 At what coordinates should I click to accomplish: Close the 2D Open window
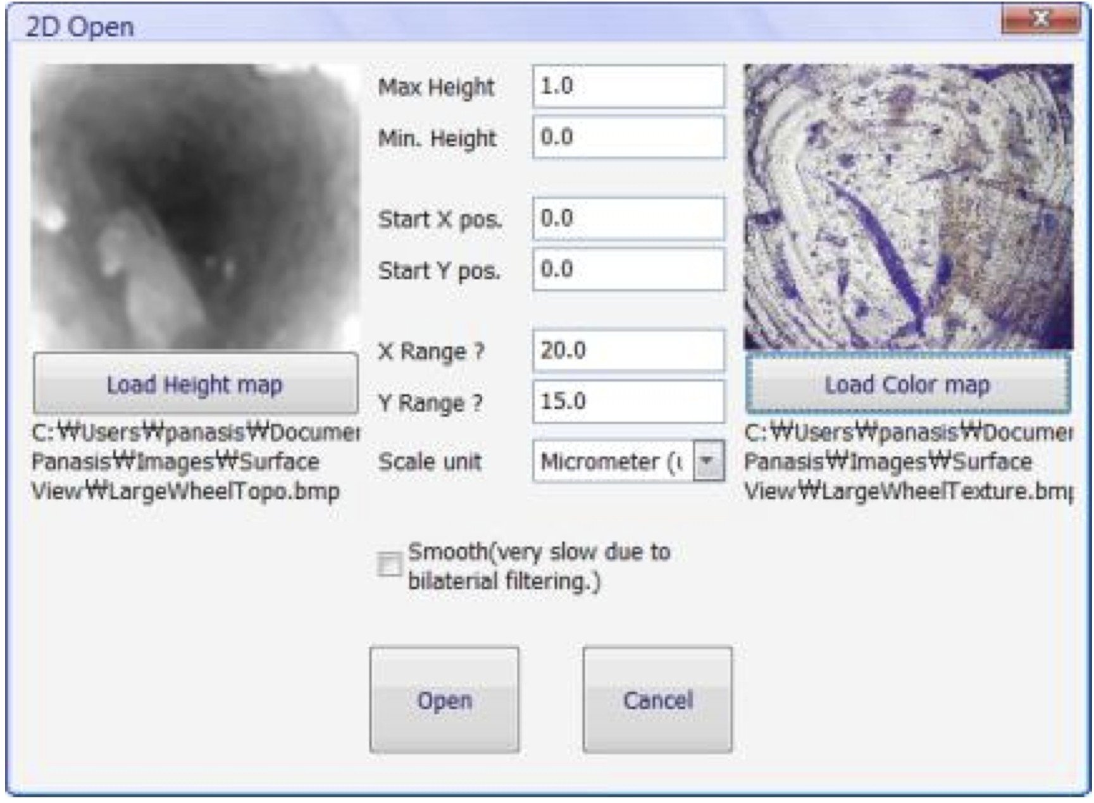[x=1040, y=20]
